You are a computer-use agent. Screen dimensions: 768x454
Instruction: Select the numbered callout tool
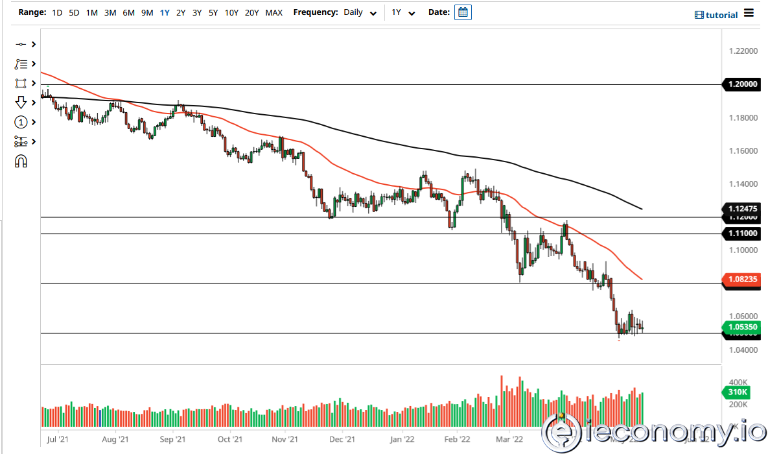(21, 122)
